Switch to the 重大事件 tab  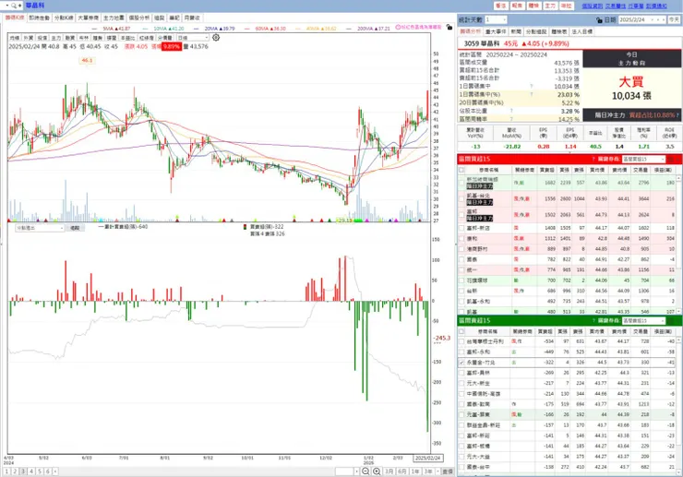pyautogui.click(x=496, y=31)
